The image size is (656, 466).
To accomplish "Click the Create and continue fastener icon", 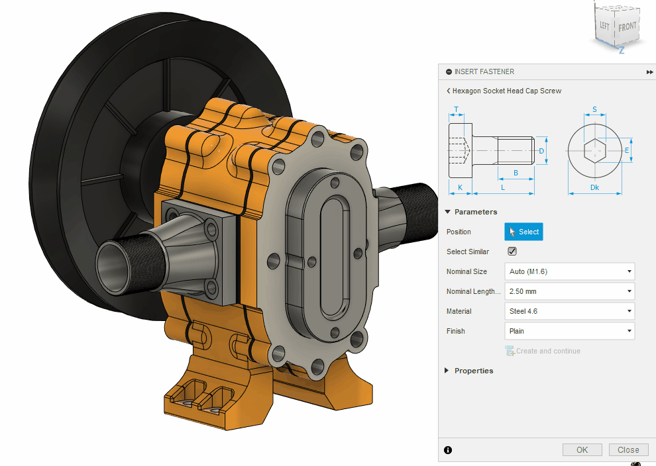I will [510, 351].
